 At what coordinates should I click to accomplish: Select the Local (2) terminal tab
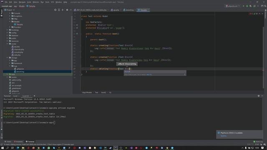pyautogui.click(x=26, y=96)
